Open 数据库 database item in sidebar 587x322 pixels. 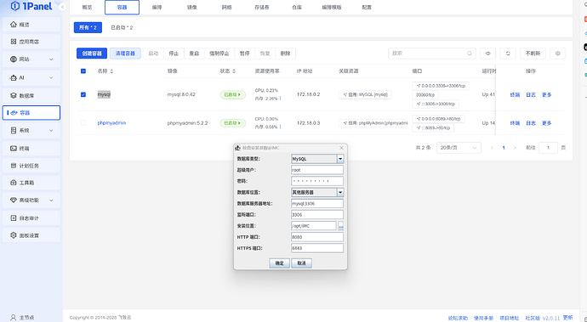coord(31,96)
